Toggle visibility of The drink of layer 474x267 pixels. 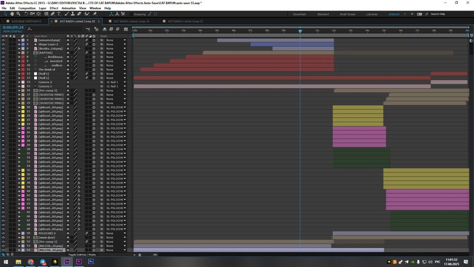pyautogui.click(x=3, y=69)
